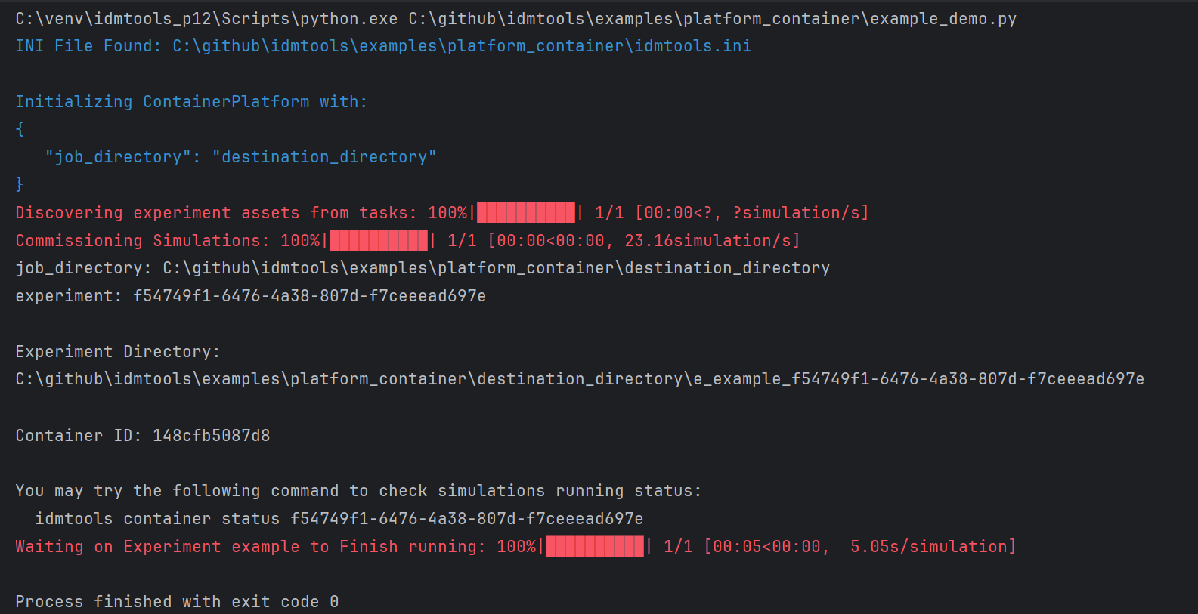1198x614 pixels.
Task: Open the e_example experiment directory path
Action: pyautogui.click(x=579, y=379)
